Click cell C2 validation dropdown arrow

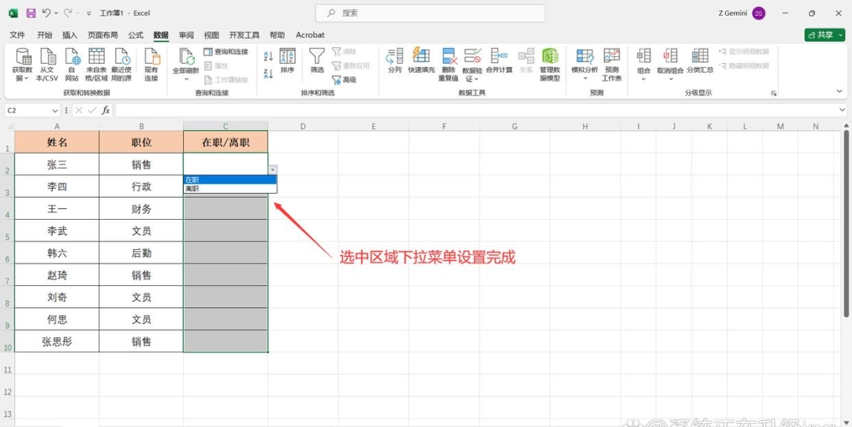(273, 170)
